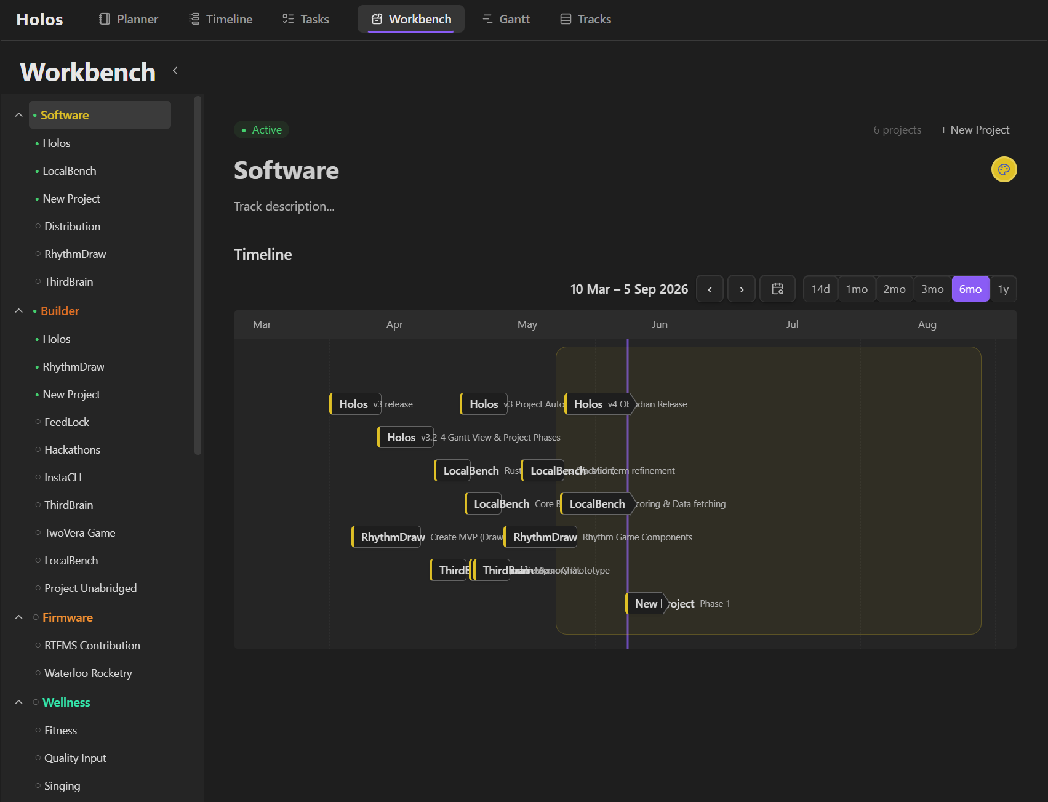Viewport: 1048px width, 802px height.
Task: Open Holos v3 release timeline bar
Action: click(356, 404)
